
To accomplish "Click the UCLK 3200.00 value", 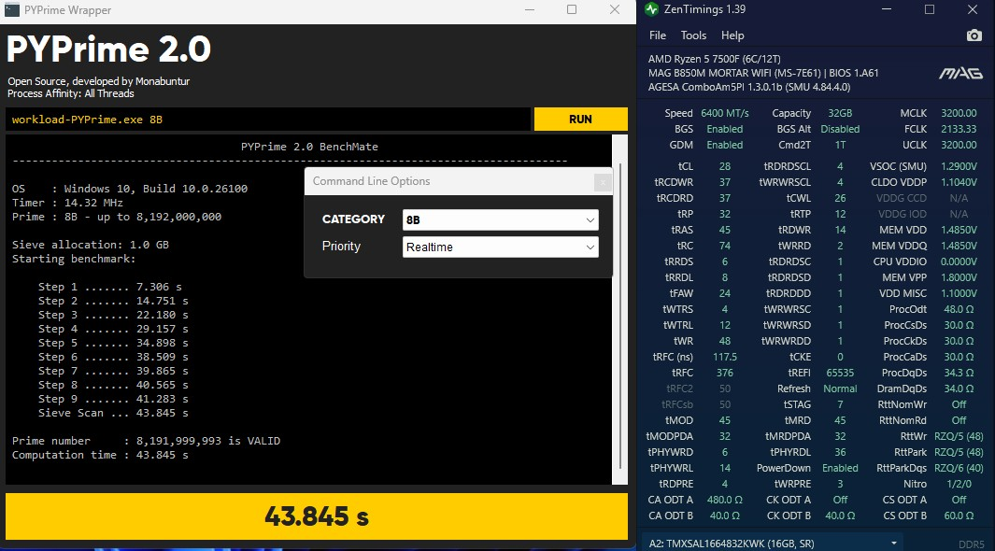I will [959, 145].
